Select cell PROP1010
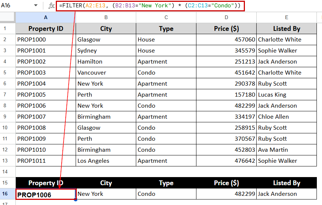This screenshot has width=322, height=205. 46,150
